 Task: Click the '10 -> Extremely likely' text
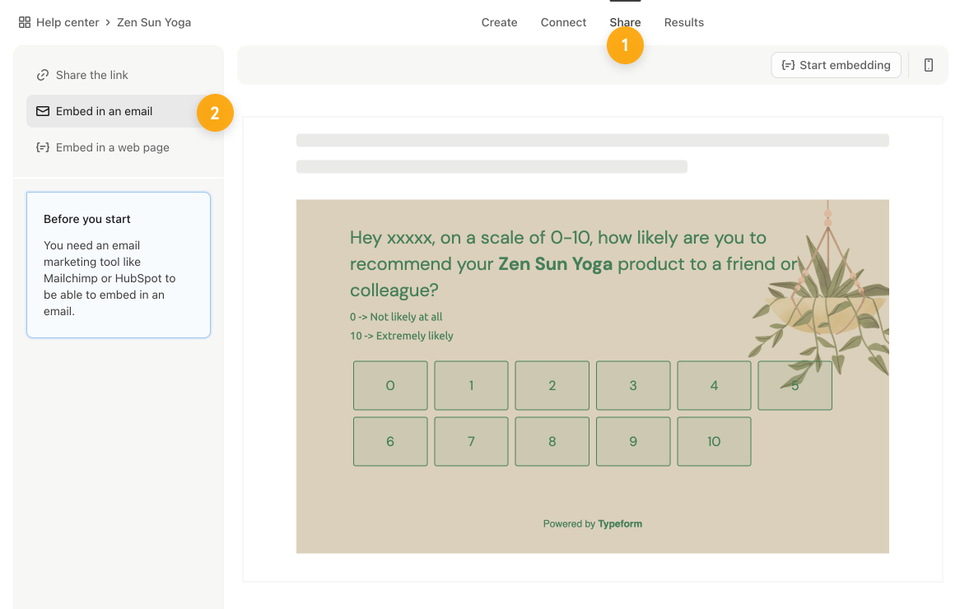tap(402, 336)
